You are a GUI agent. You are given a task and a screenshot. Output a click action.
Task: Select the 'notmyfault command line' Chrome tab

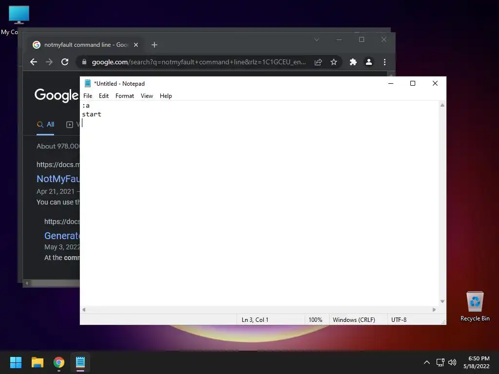(x=85, y=45)
